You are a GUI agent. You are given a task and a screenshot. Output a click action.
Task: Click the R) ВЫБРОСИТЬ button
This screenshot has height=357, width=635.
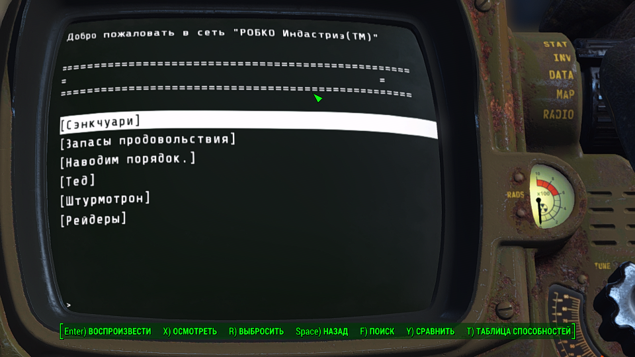(x=257, y=331)
